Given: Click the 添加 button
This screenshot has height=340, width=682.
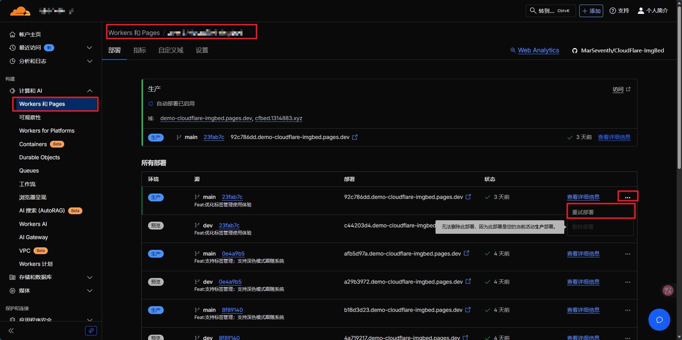Looking at the screenshot, I should click(x=591, y=11).
